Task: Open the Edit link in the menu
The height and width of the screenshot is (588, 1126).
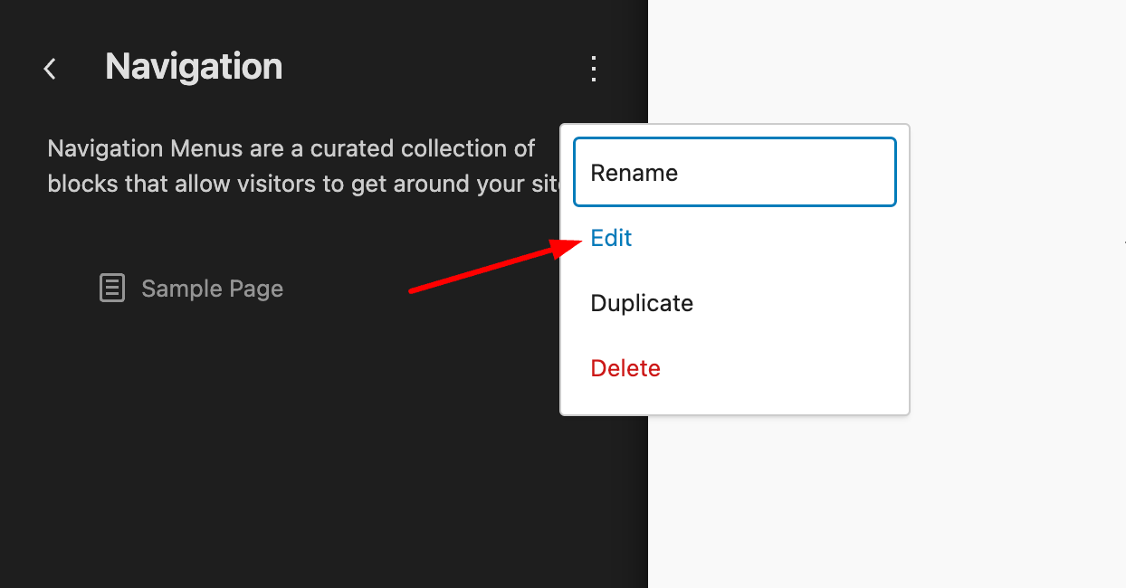Action: (x=611, y=238)
